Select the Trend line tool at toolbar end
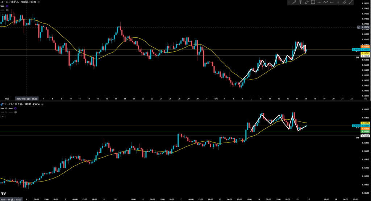Image resolution: width=371 pixels, height=201 pixels. pyautogui.click(x=351, y=3)
